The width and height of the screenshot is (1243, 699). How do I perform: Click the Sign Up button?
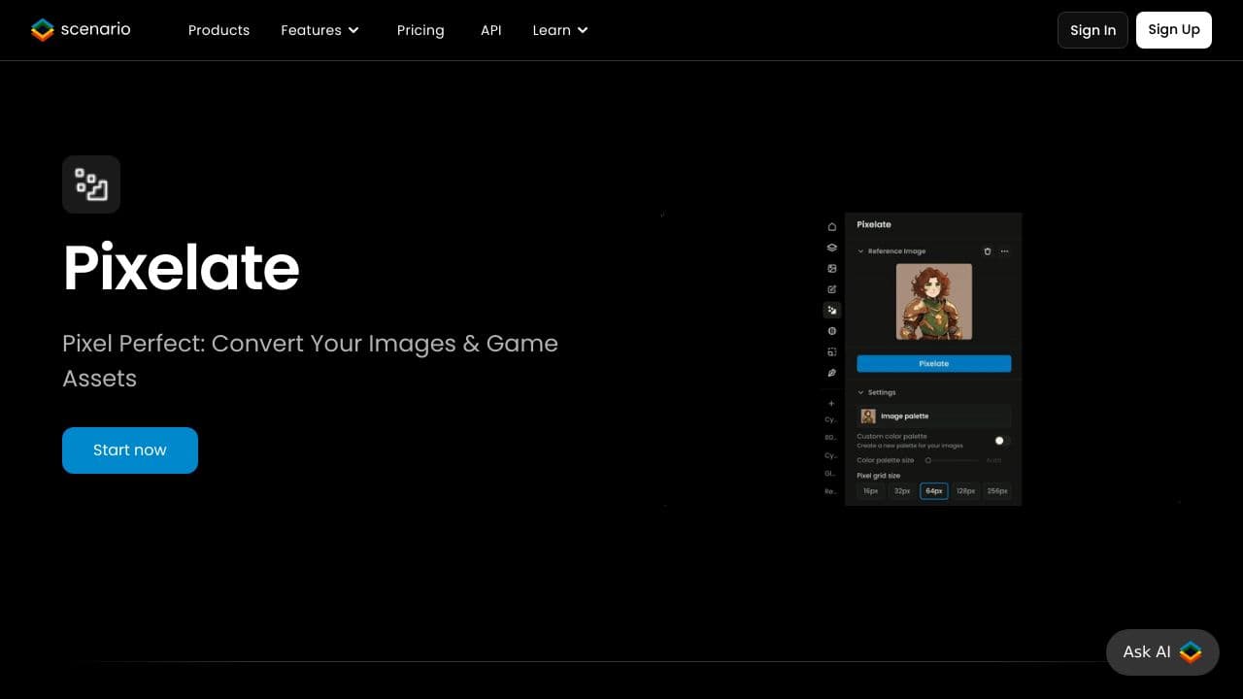point(1174,30)
